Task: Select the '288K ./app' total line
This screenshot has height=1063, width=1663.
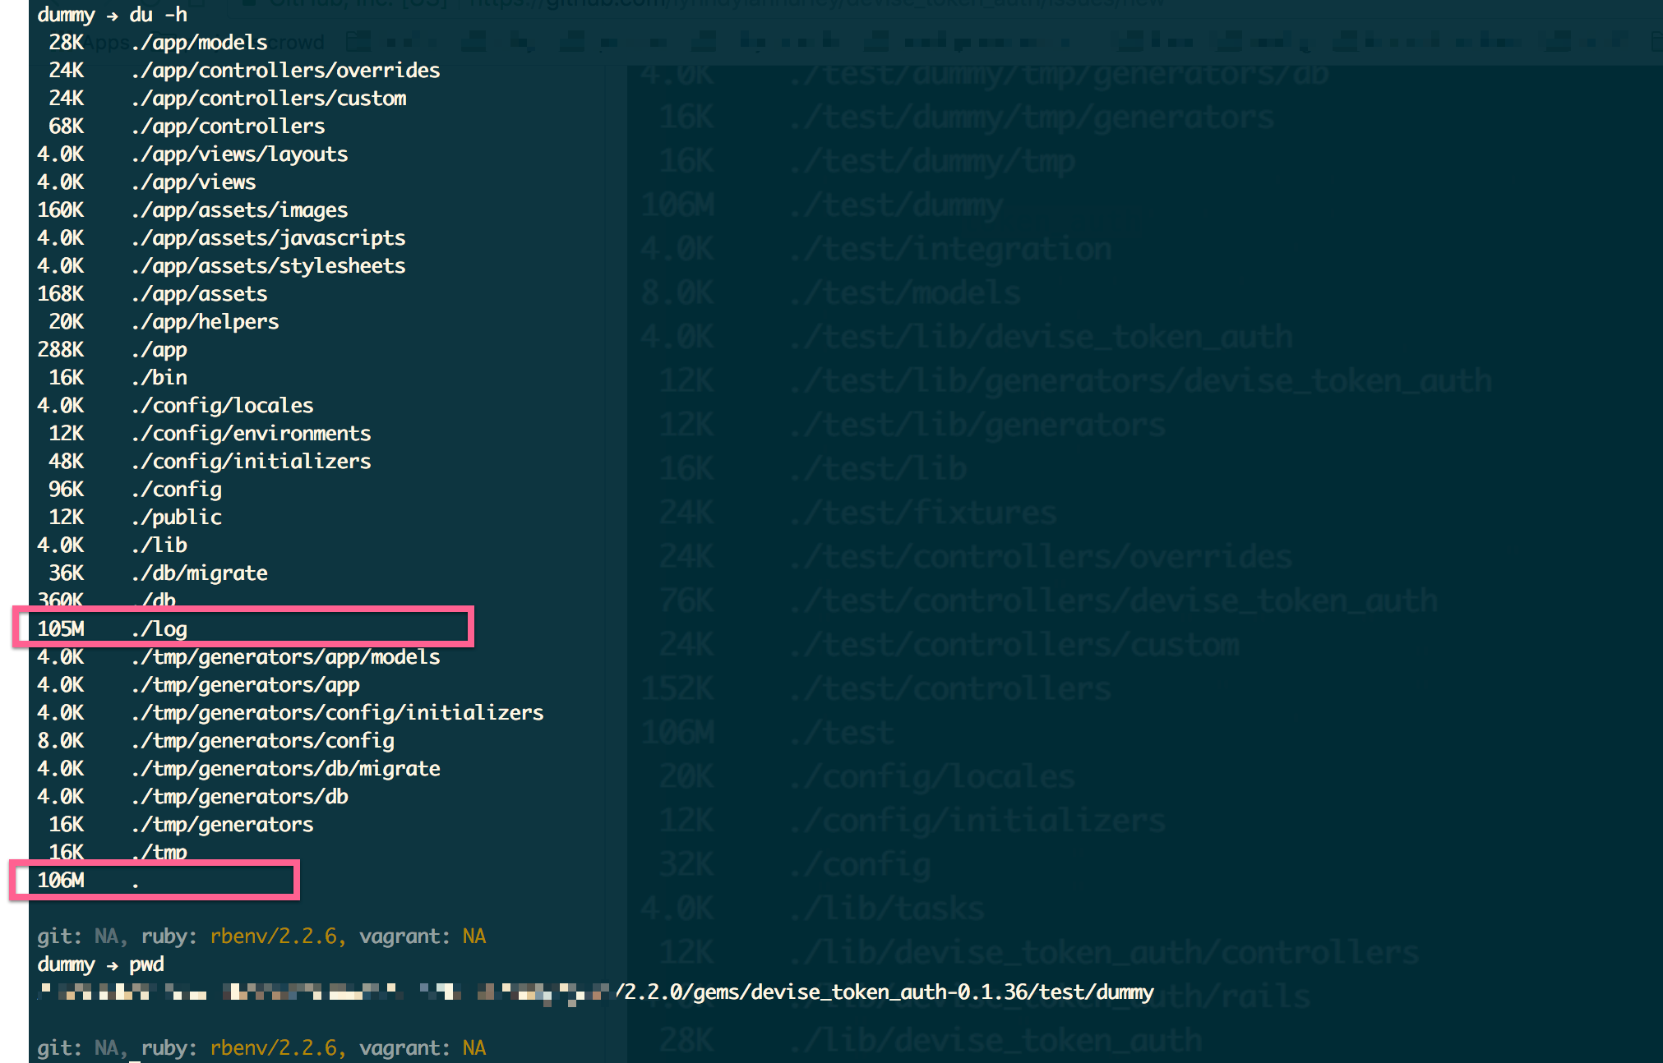Action: 112,350
